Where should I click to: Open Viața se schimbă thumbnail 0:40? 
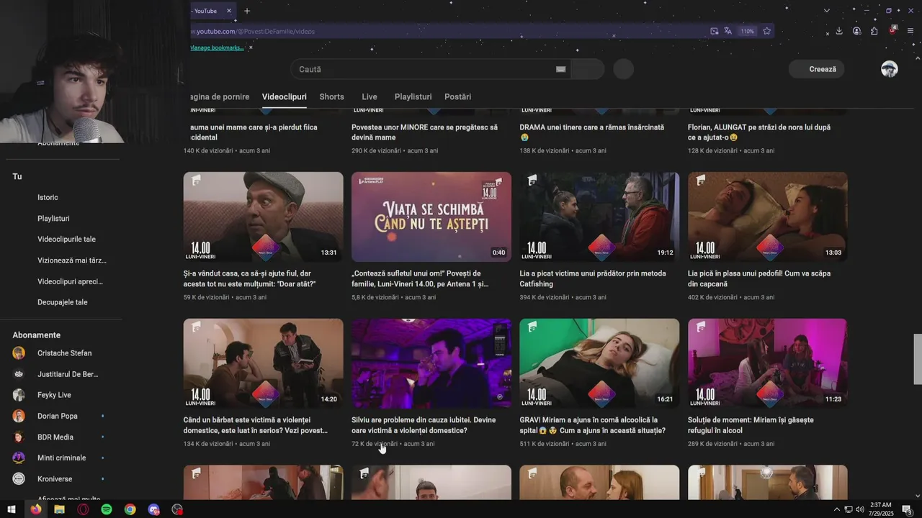coord(431,217)
